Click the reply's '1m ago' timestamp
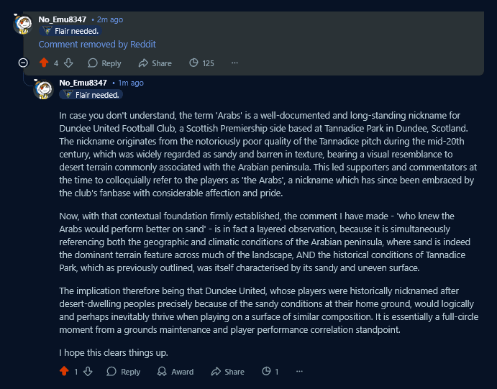The width and height of the screenshot is (497, 389). click(x=130, y=83)
